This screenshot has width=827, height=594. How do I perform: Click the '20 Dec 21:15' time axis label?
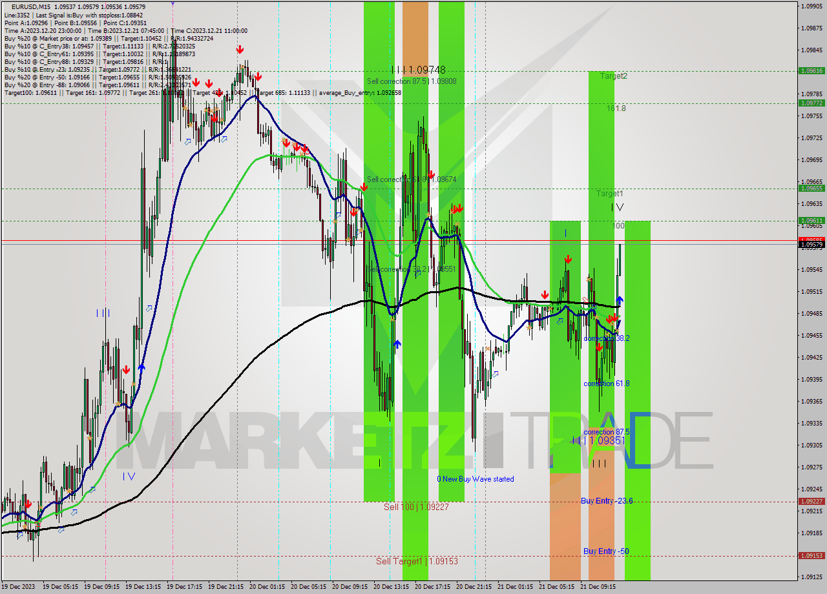pos(474,587)
